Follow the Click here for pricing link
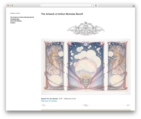This screenshot has width=141, height=119. click(49, 101)
